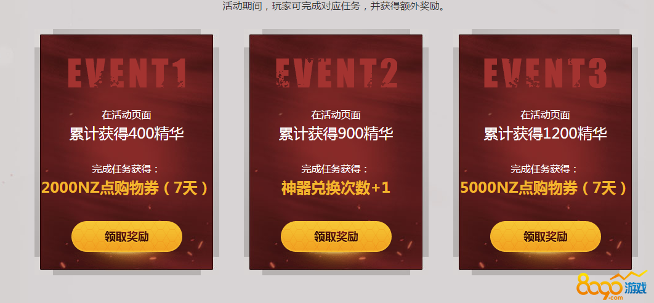The height and width of the screenshot is (303, 654).
Task: Click the 累计获得900精华 requirement text
Action: [x=336, y=134]
